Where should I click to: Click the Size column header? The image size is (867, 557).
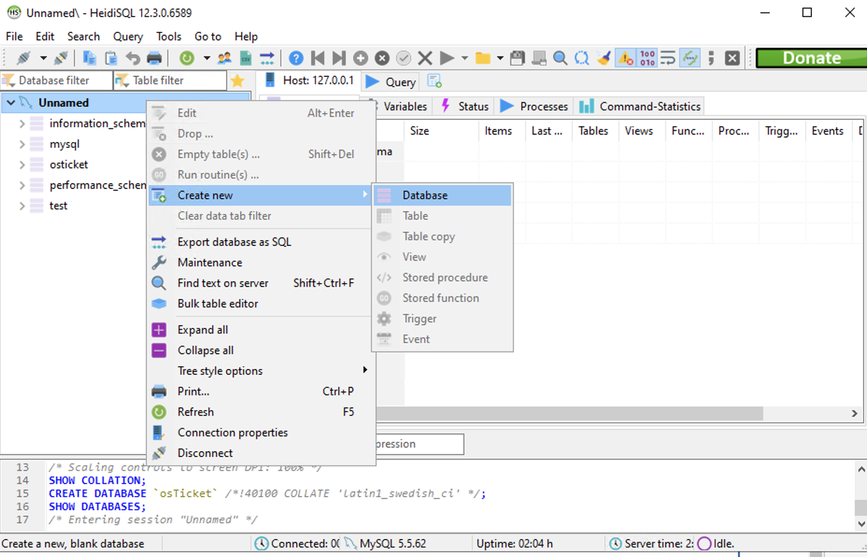tap(441, 131)
